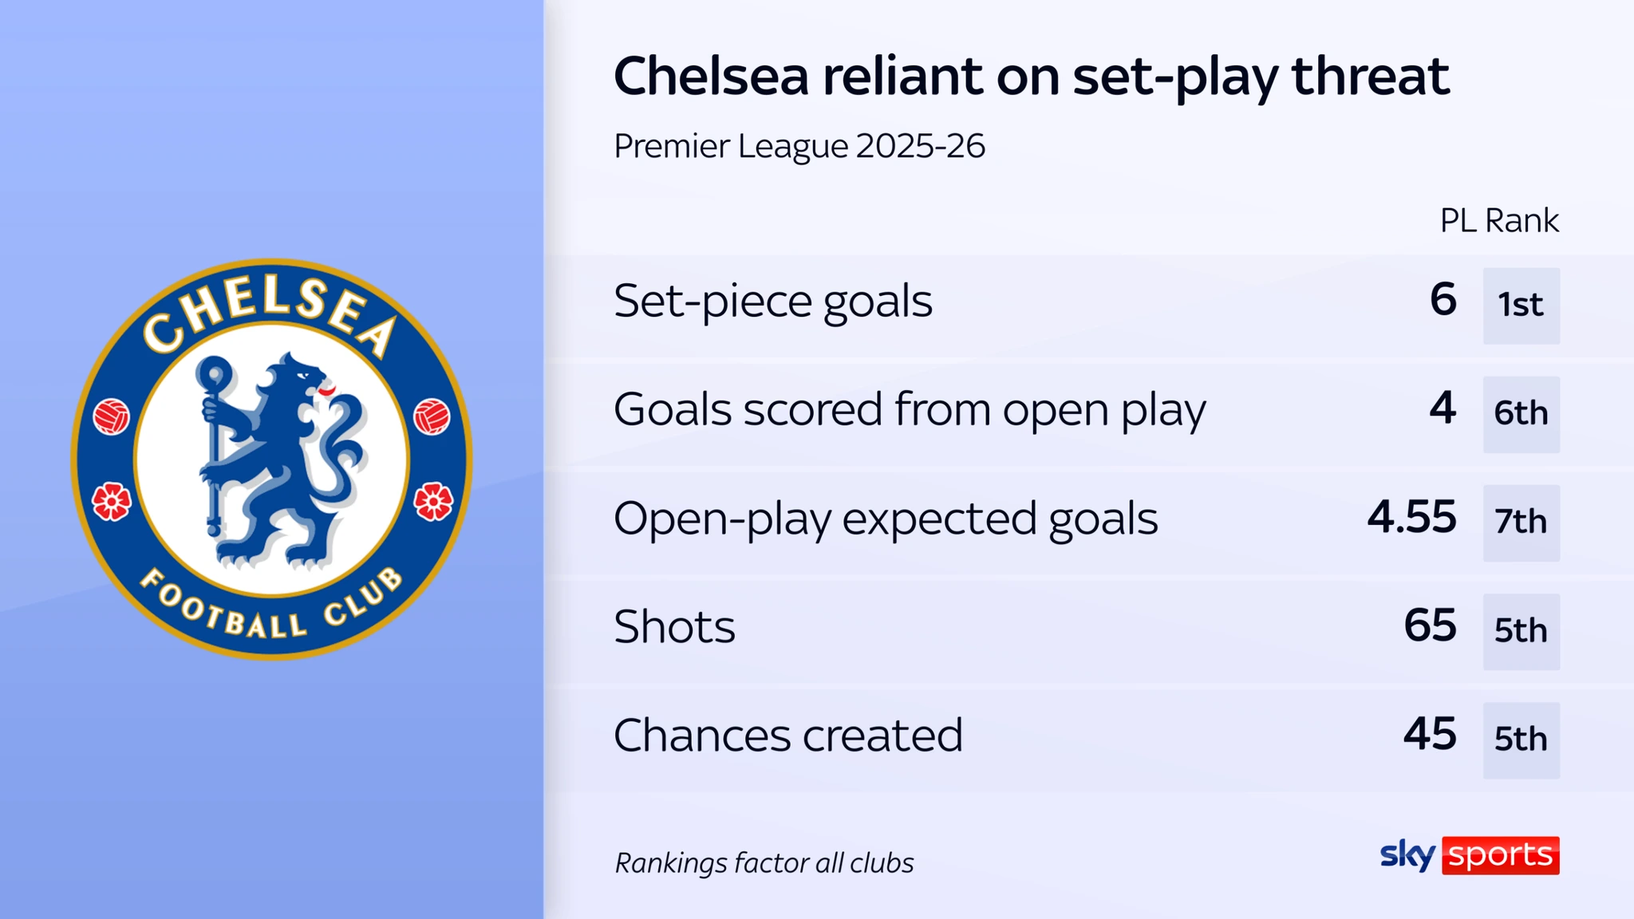1634x919 pixels.
Task: Click the Shots 5th rank badge
Action: [x=1521, y=631]
